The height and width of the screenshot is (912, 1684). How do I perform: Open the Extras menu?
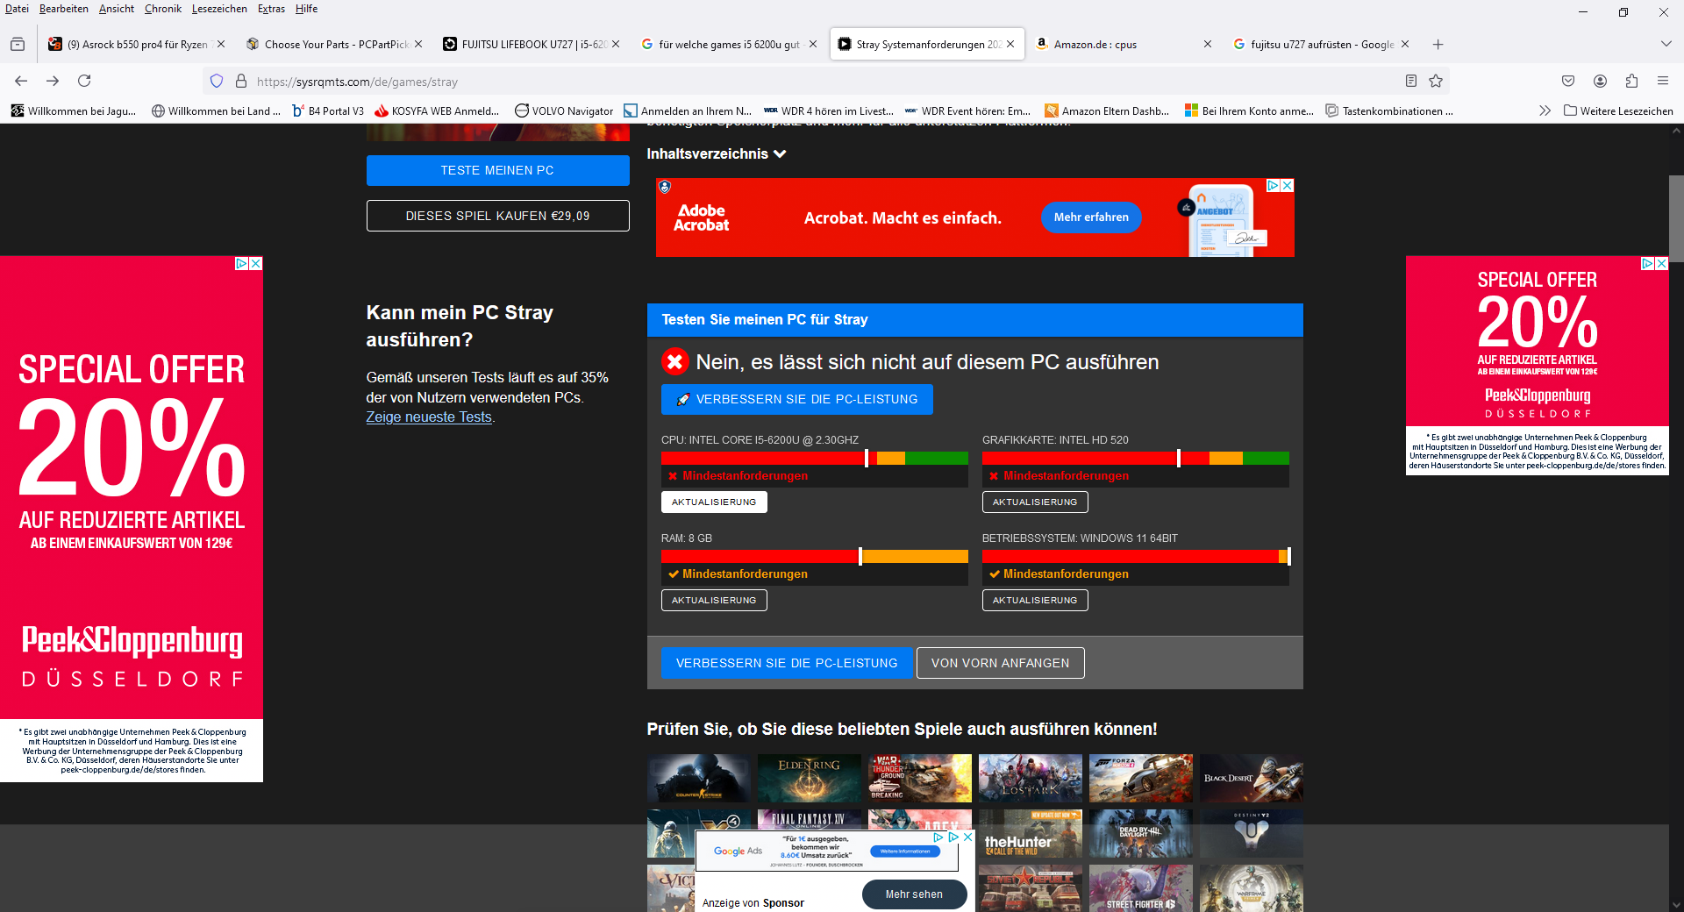tap(271, 9)
